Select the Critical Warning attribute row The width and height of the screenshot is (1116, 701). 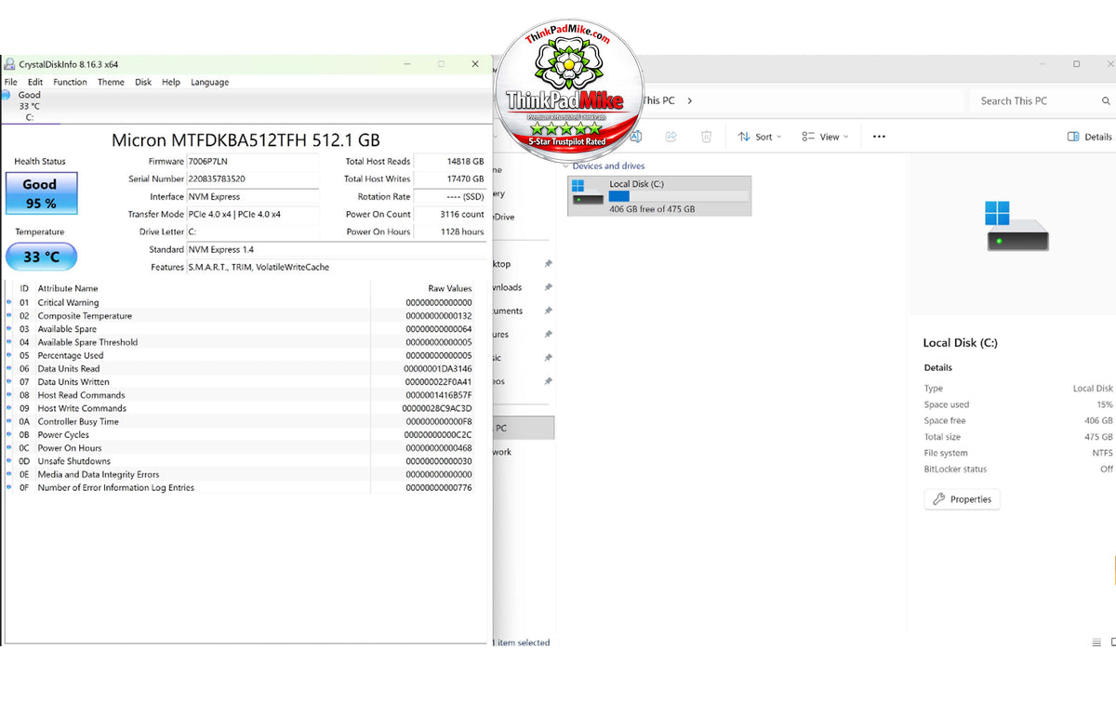point(245,302)
